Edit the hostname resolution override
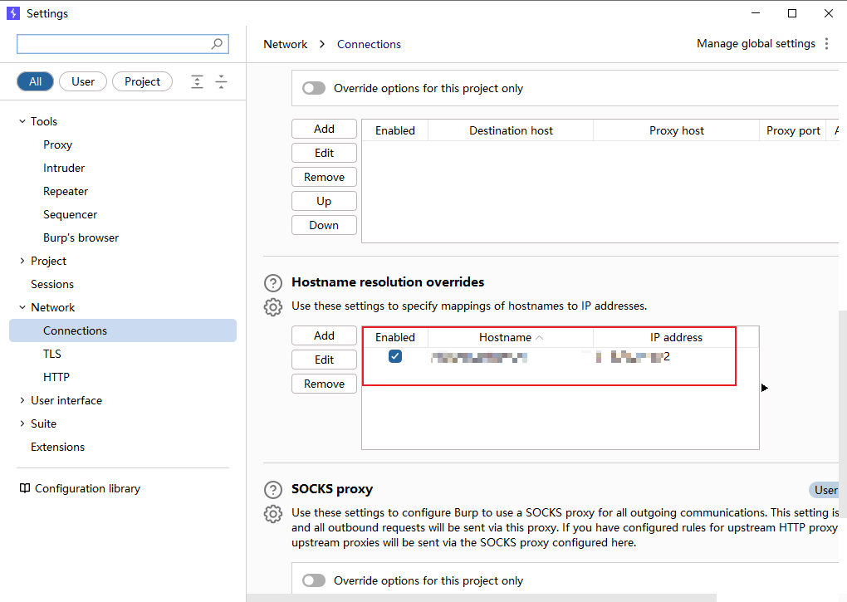 [x=324, y=360]
